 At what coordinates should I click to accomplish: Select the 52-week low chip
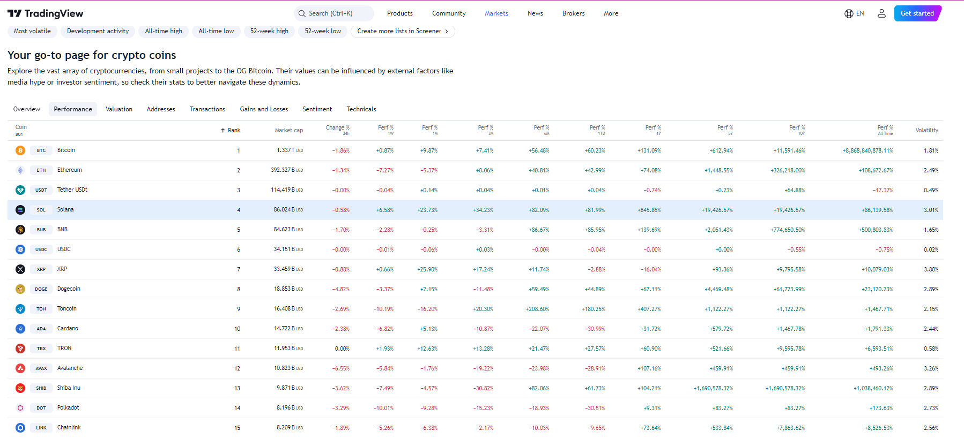pyautogui.click(x=323, y=31)
